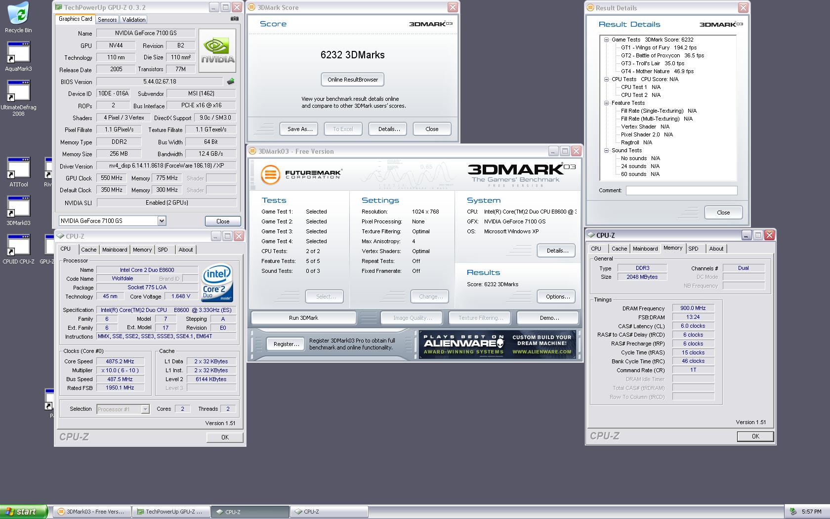Open UltimateDefrag 2008 shortcut
The width and height of the screenshot is (830, 519).
pos(18,98)
